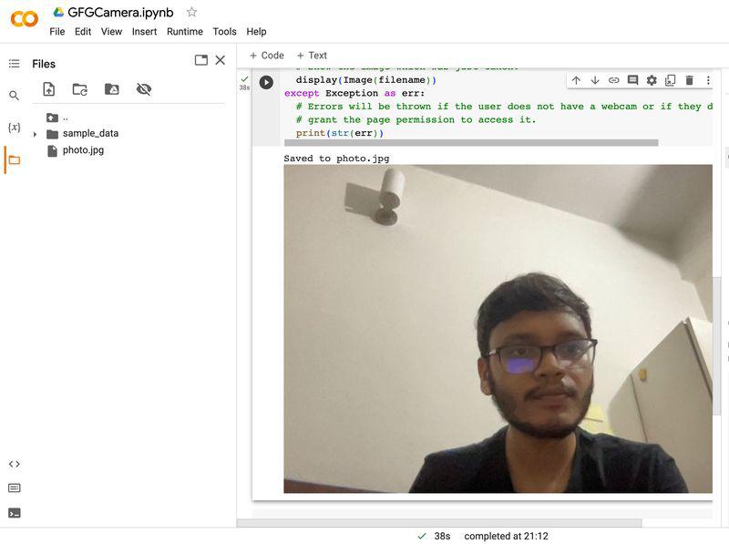
Task: Move cell up with arrow icon
Action: pyautogui.click(x=576, y=80)
